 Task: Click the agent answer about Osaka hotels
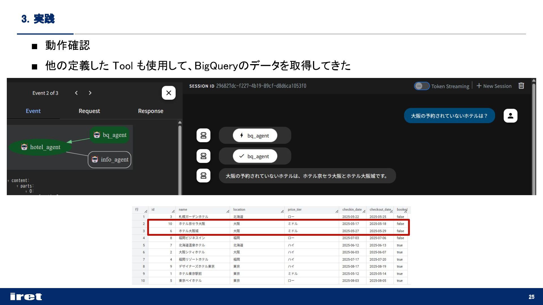pos(307,176)
